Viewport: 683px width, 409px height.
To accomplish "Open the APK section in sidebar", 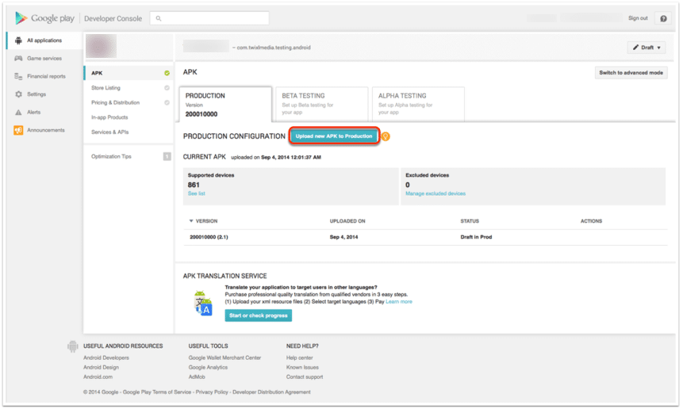I will pyautogui.click(x=129, y=73).
